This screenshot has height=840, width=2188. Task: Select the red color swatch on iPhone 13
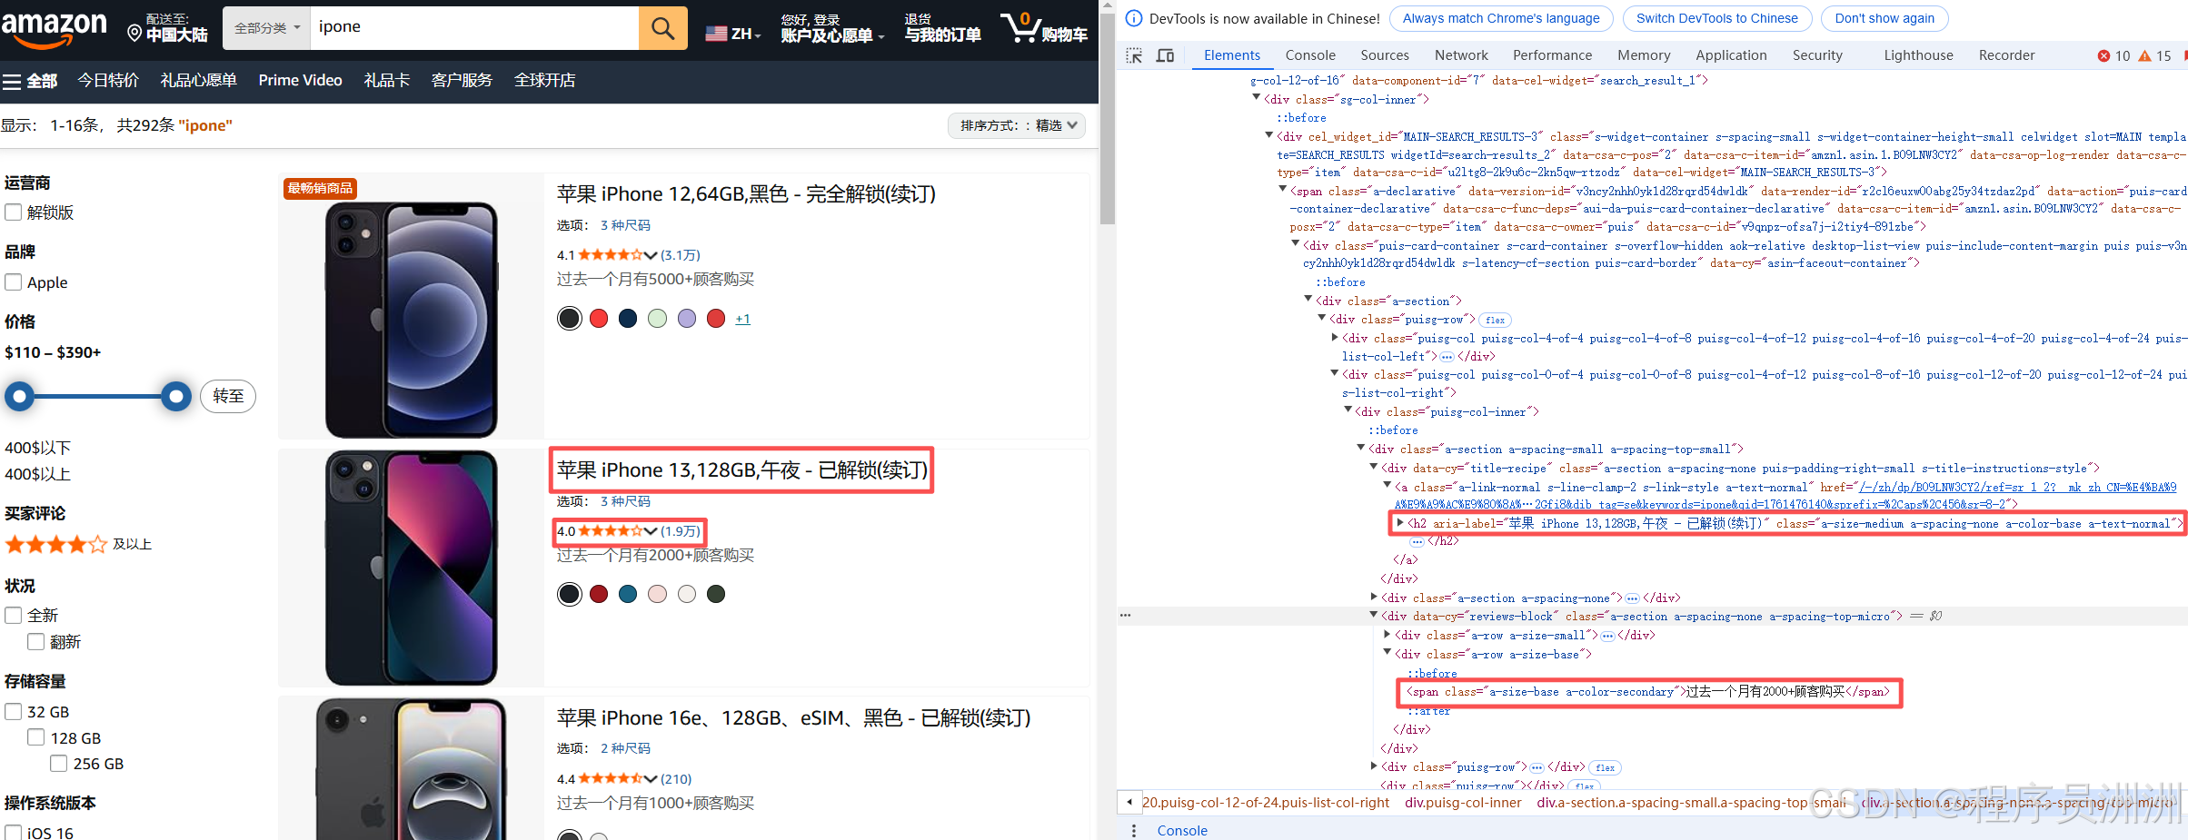click(599, 594)
